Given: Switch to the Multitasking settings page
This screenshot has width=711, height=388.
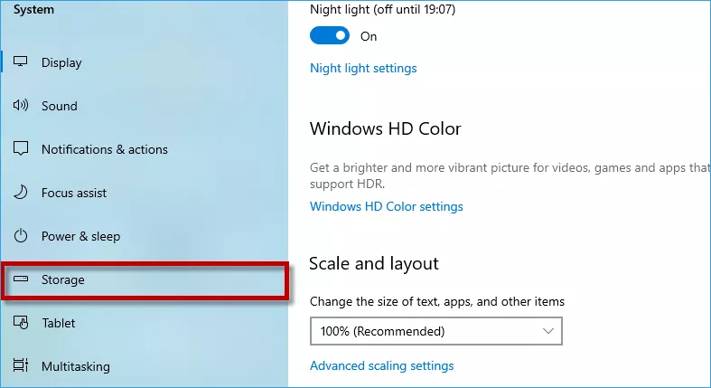Looking at the screenshot, I should click(x=76, y=366).
